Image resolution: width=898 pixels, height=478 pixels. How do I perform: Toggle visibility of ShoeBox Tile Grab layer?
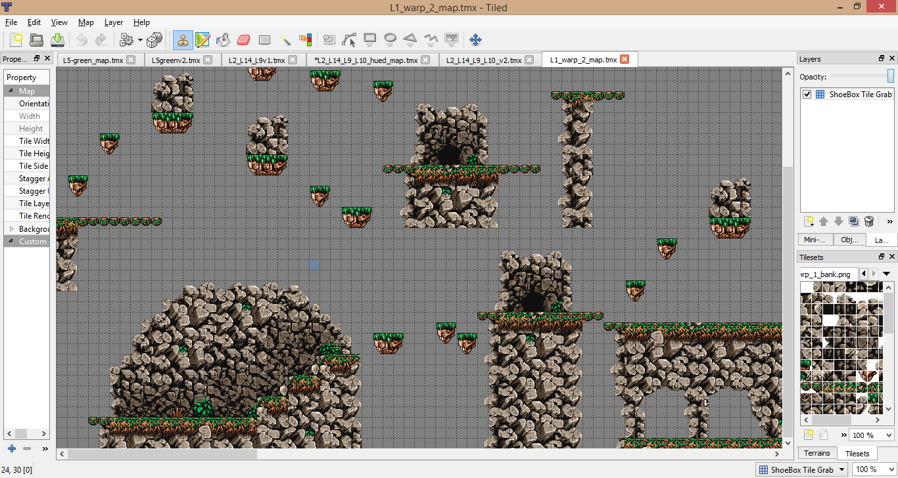click(807, 95)
